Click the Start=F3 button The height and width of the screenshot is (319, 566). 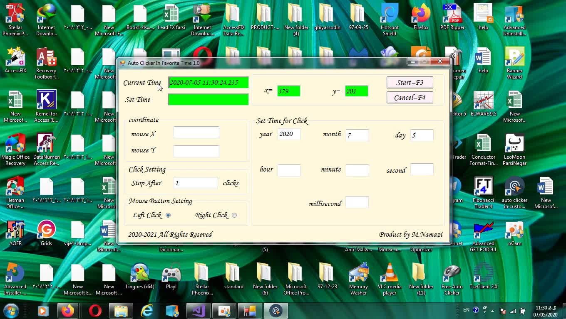coord(410,82)
